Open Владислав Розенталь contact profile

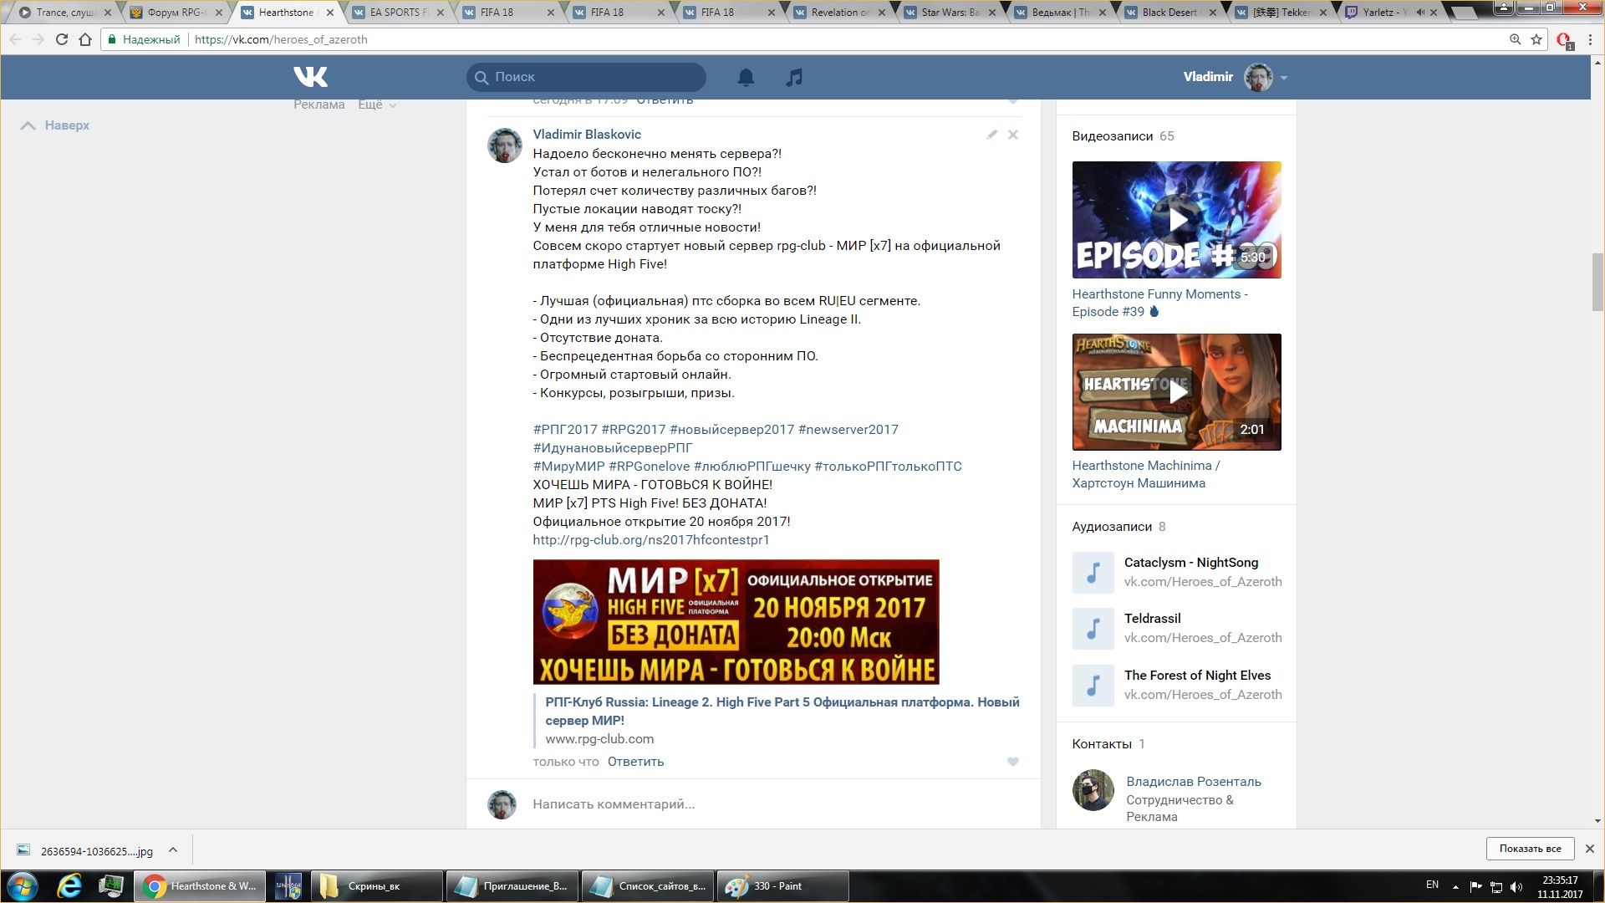(x=1193, y=782)
